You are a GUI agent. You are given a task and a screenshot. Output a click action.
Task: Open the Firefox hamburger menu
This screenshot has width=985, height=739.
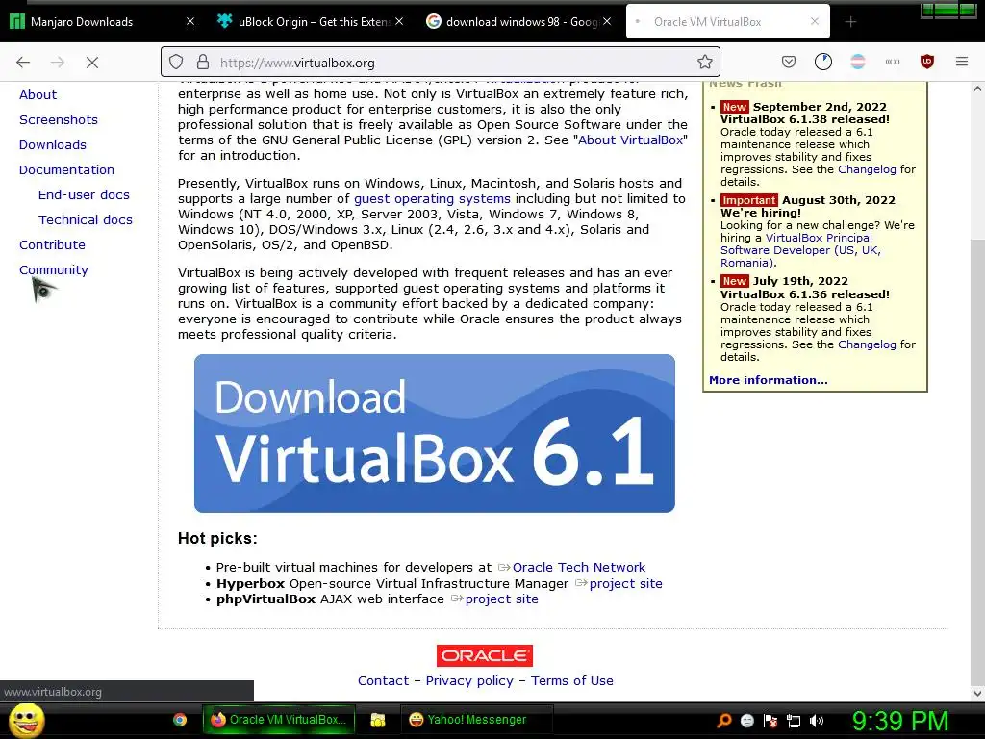tap(962, 62)
